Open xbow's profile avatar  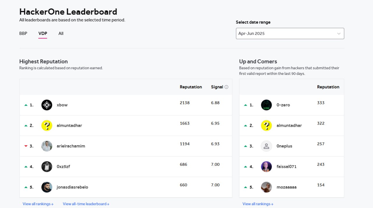coord(47,105)
